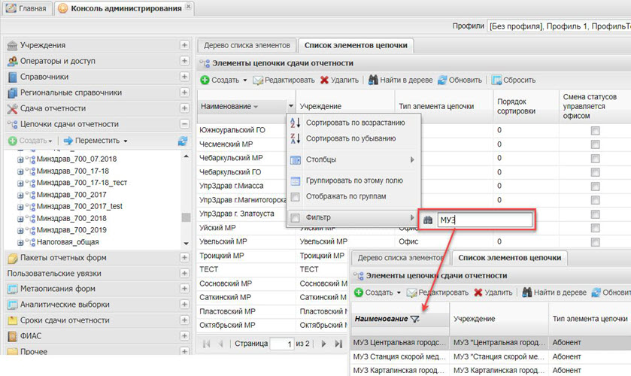The width and height of the screenshot is (631, 376).
Task: Click the Редактировать envelope icon in upper toolbar
Action: 258,80
